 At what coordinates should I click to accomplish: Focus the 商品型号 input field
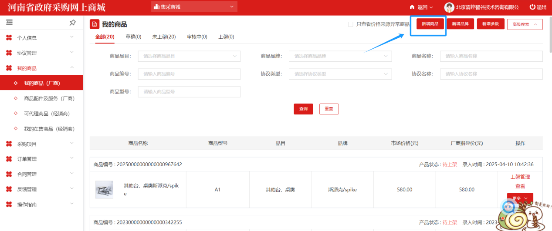(189, 92)
